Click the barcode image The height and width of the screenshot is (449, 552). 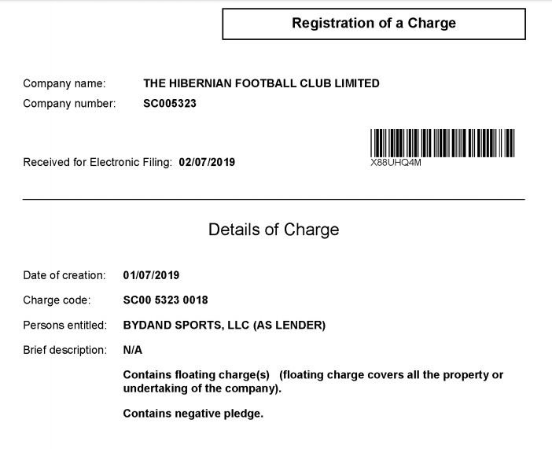(x=443, y=143)
